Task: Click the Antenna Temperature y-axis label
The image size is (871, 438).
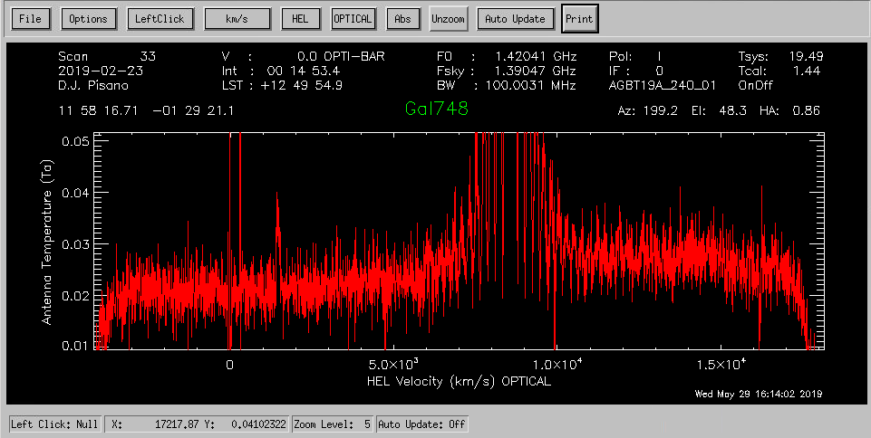Action: pyautogui.click(x=47, y=238)
